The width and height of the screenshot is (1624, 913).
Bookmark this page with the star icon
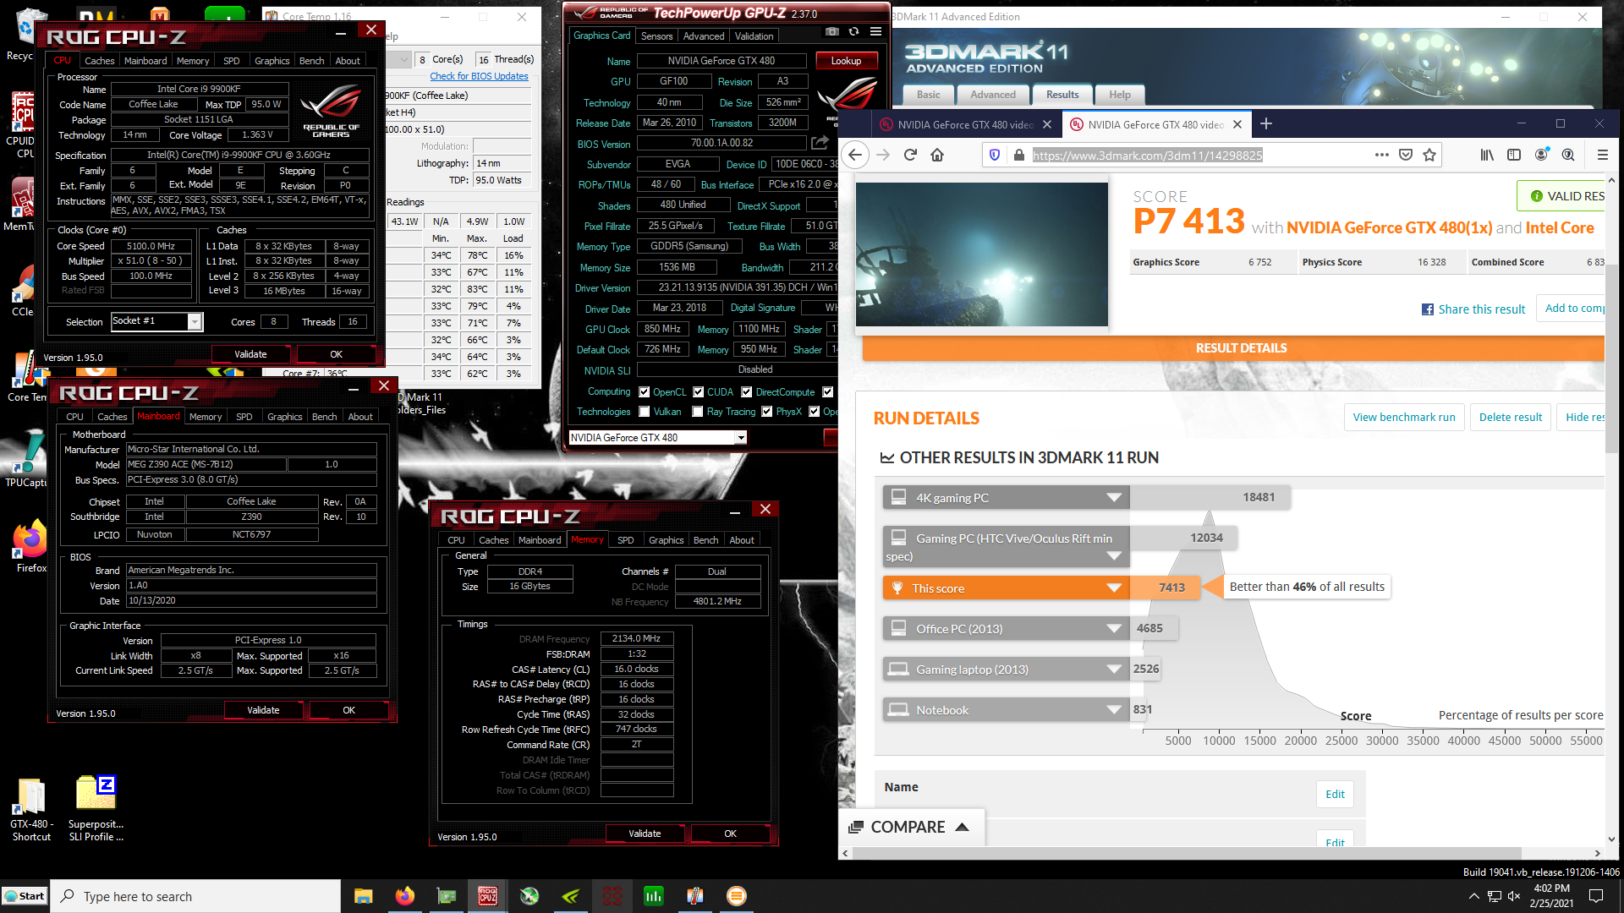pyautogui.click(x=1429, y=155)
